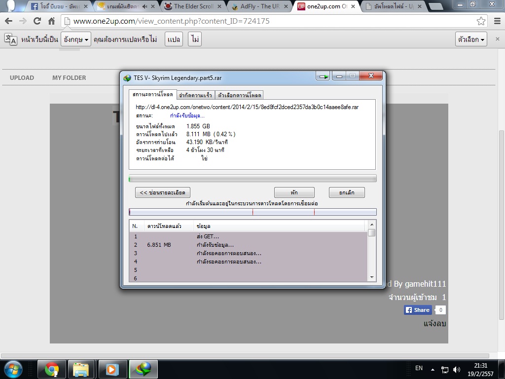Click the download URL text in dialog
Viewport: 505px width, 379px height.
(x=247, y=107)
